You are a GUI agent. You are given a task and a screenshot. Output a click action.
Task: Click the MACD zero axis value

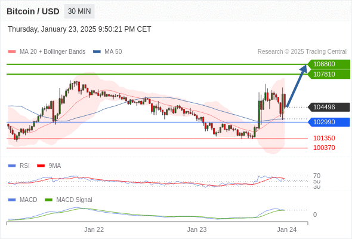tap(315, 215)
